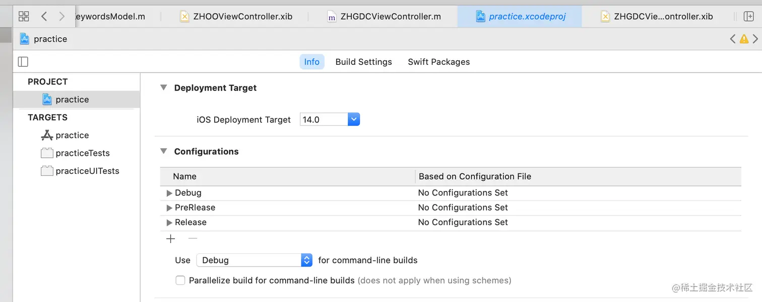Viewport: 762px width, 302px height.
Task: Click the add editor split icon
Action: pos(749,17)
